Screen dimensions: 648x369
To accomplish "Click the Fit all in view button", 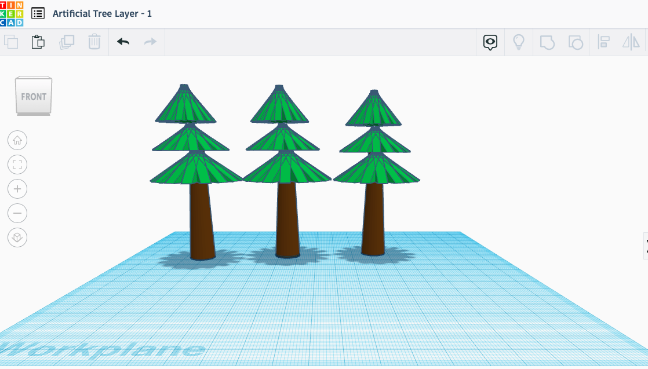I will coord(17,165).
